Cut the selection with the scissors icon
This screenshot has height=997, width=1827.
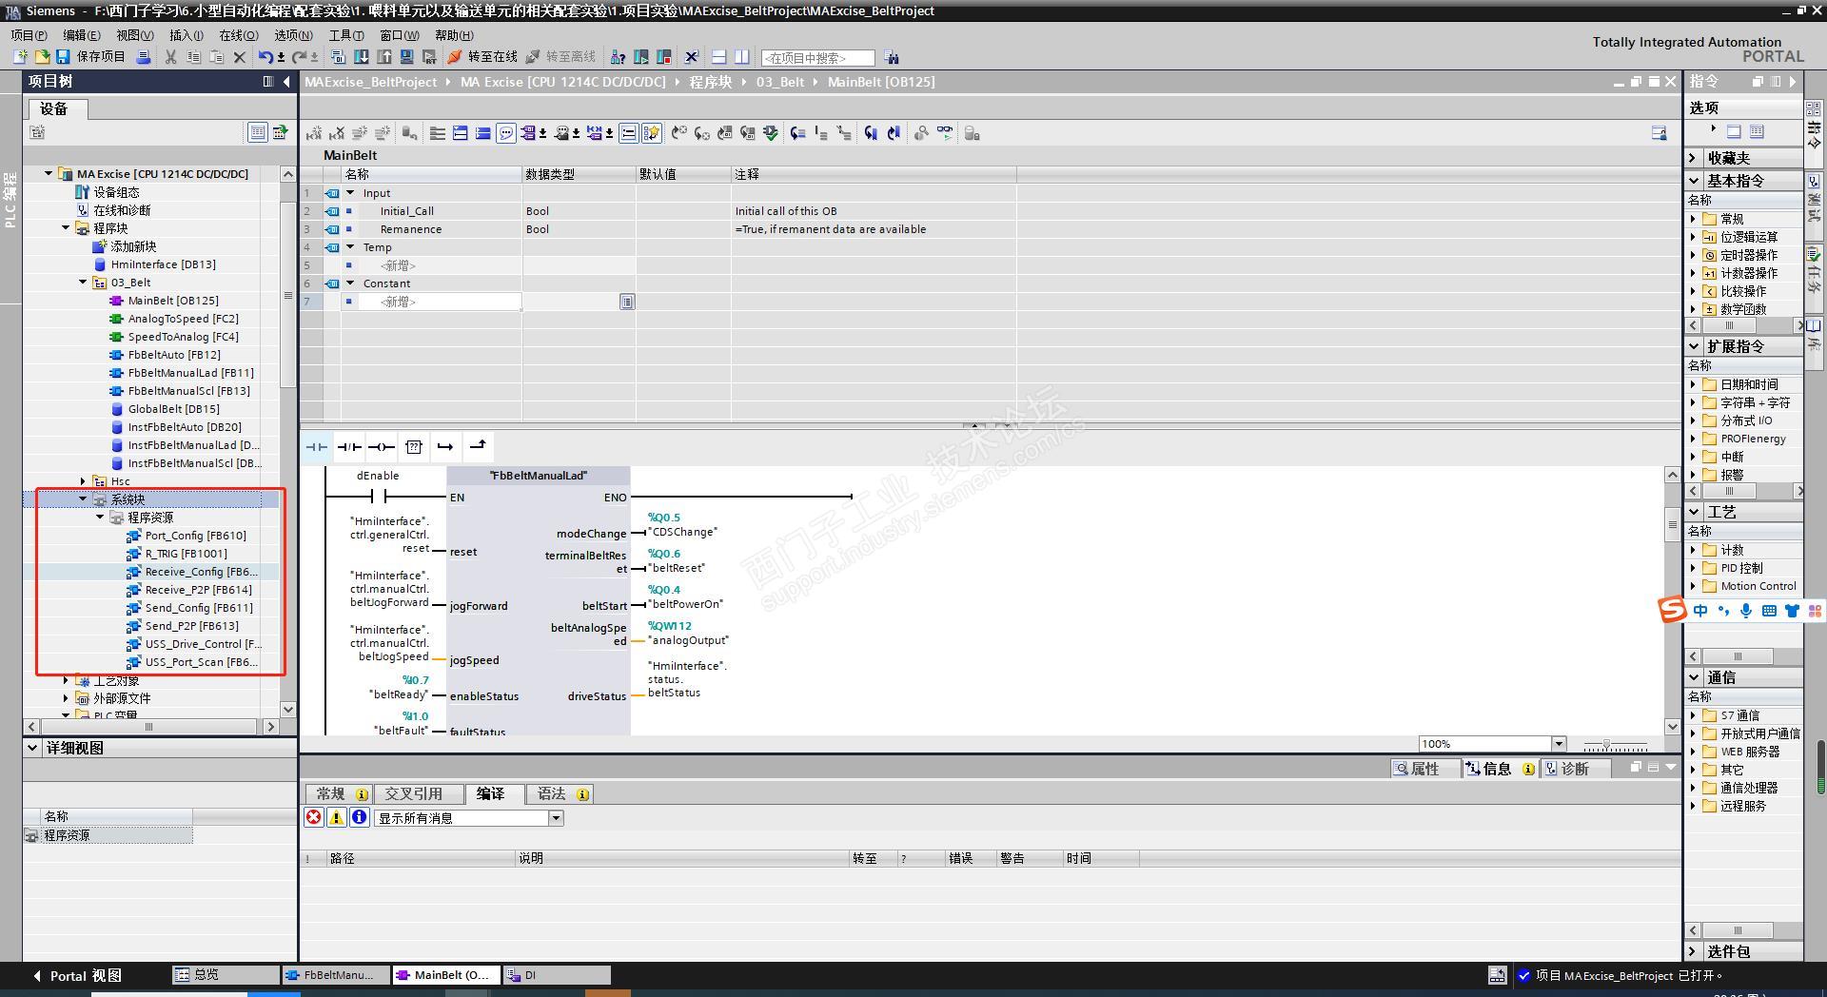[x=171, y=57]
